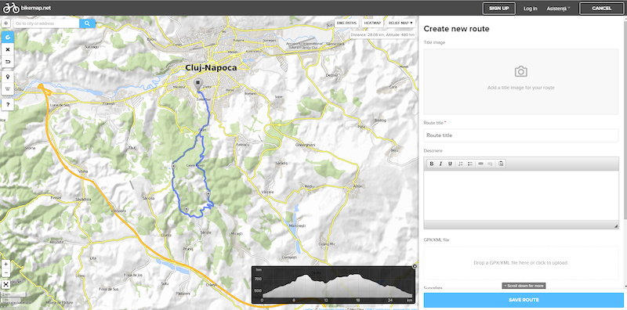Click the Create new route heading
Image resolution: width=627 pixels, height=310 pixels.
click(456, 29)
